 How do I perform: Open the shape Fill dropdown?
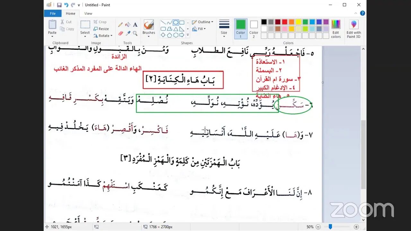click(199, 29)
